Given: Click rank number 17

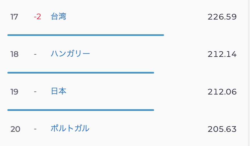Looking at the screenshot, I should pyautogui.click(x=14, y=17).
